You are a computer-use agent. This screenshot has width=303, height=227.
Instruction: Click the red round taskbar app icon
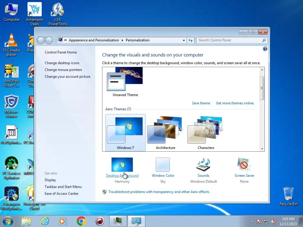99,221
